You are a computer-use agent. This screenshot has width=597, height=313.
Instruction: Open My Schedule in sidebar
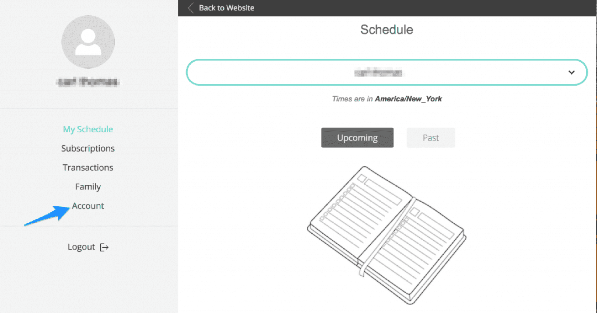[x=88, y=129]
